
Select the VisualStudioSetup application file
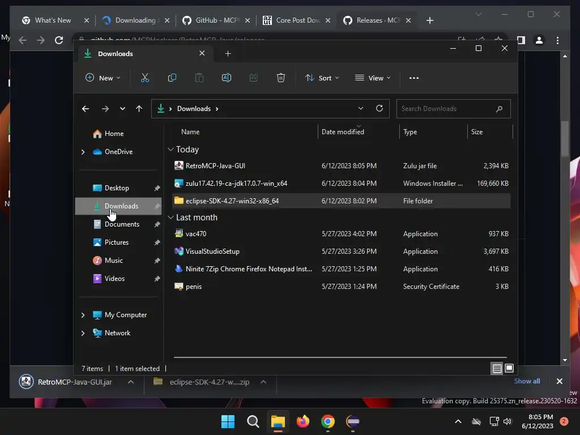coord(341,251)
